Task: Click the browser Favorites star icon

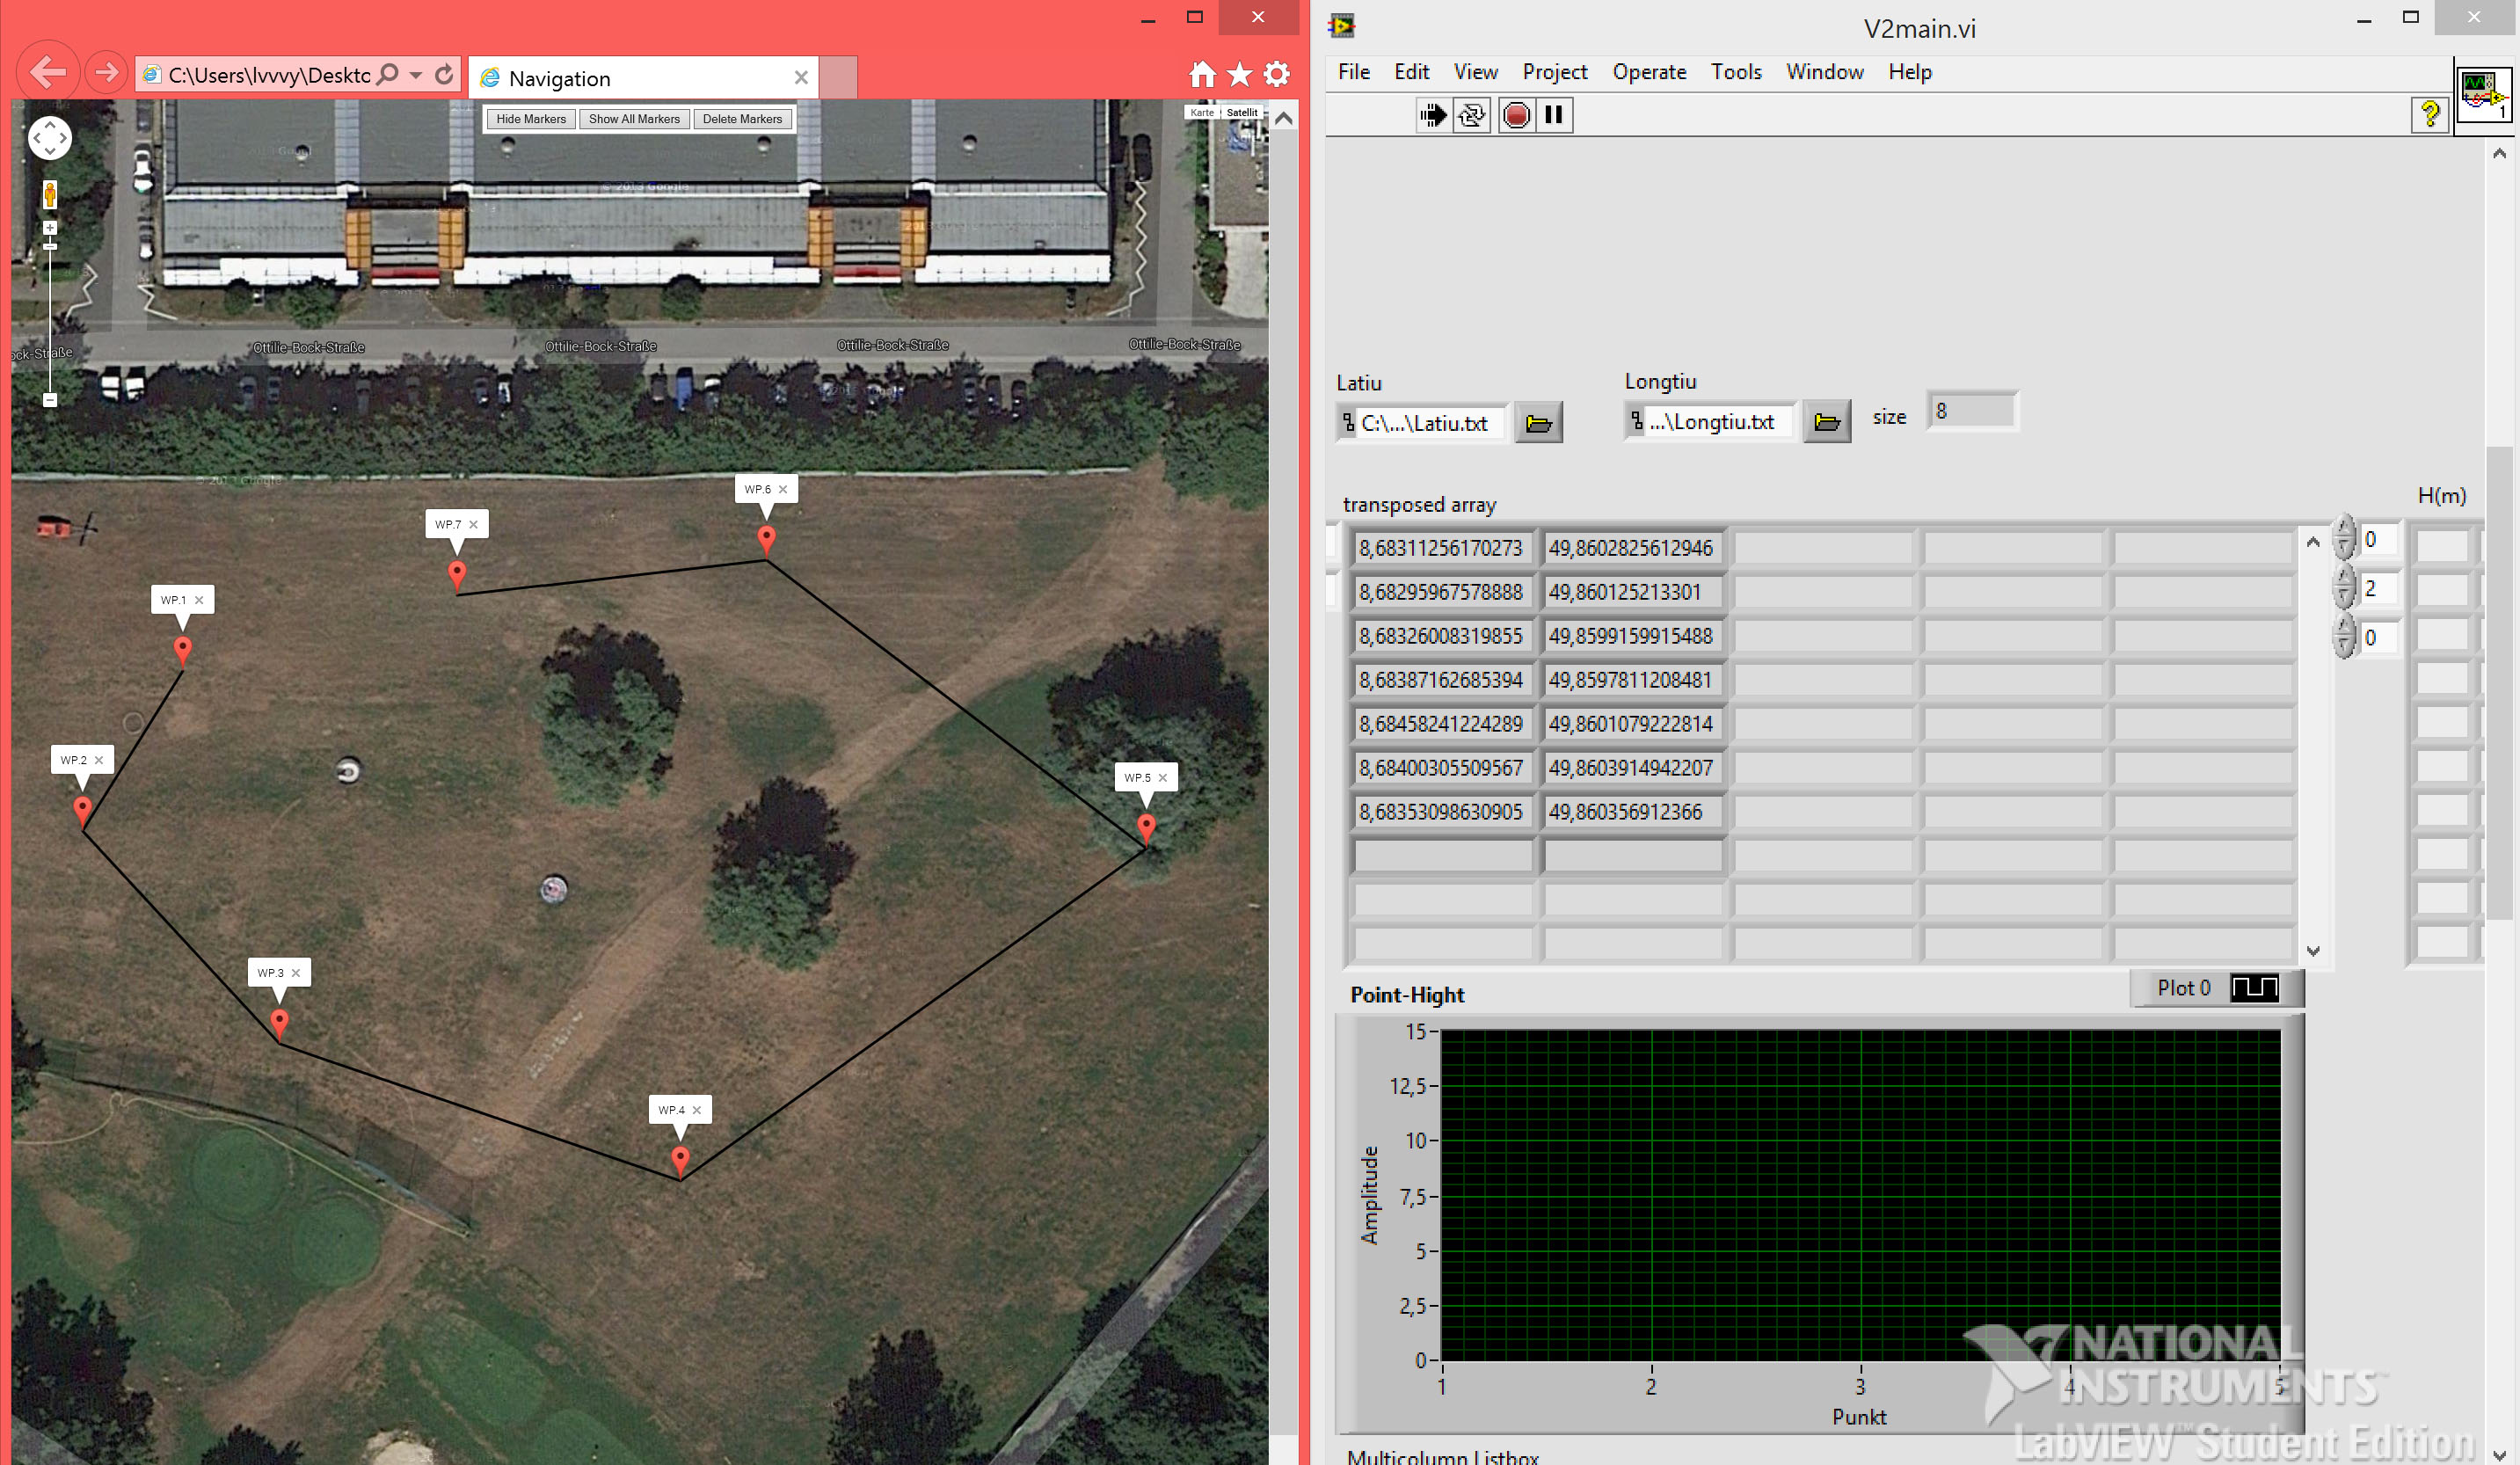Action: click(1239, 74)
